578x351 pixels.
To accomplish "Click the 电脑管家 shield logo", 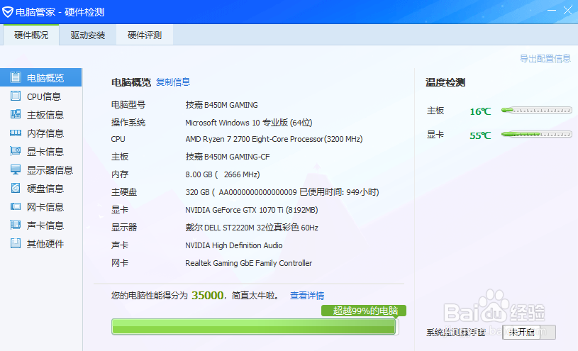I will (x=7, y=12).
